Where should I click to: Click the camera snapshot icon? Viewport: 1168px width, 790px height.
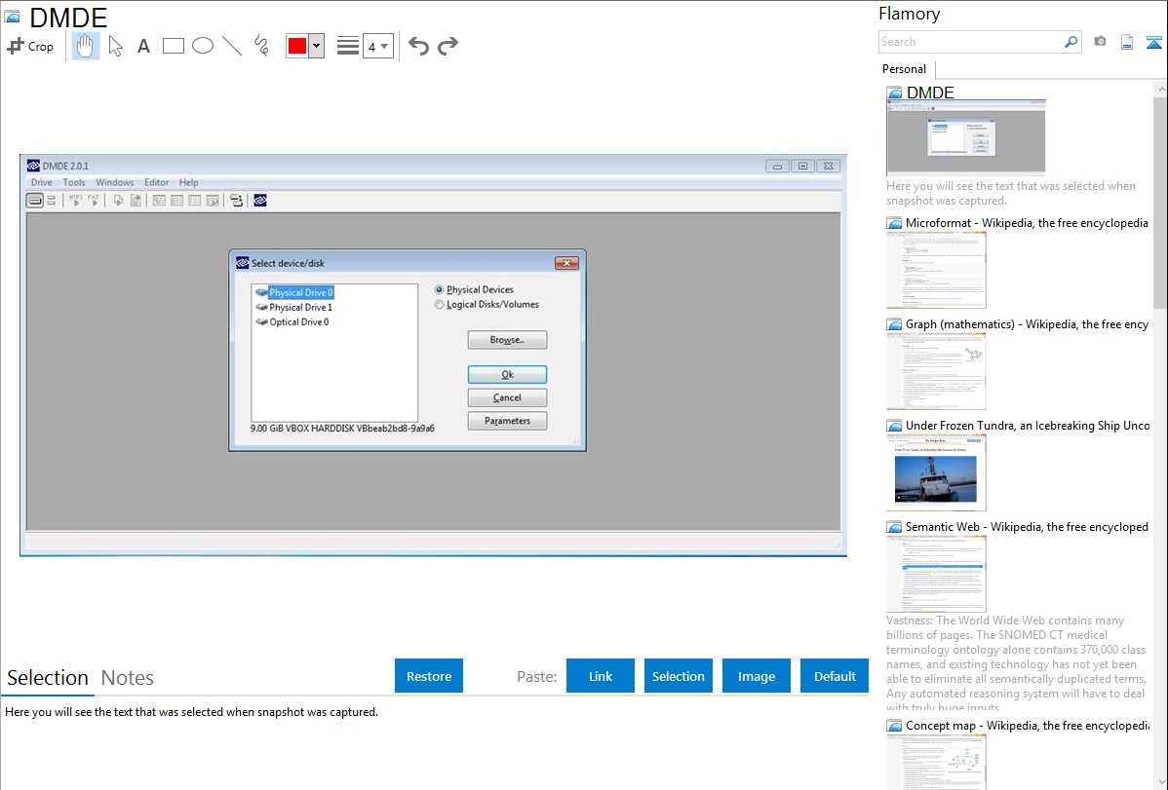tap(1100, 42)
